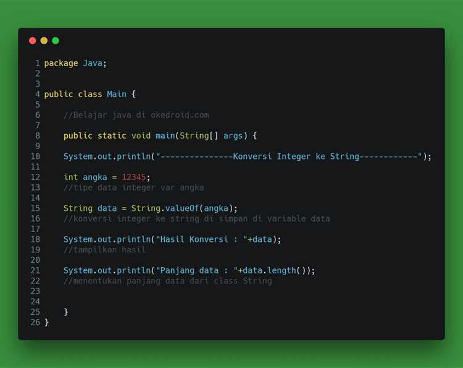
Task: Click the red close window dot
Action: tap(33, 41)
